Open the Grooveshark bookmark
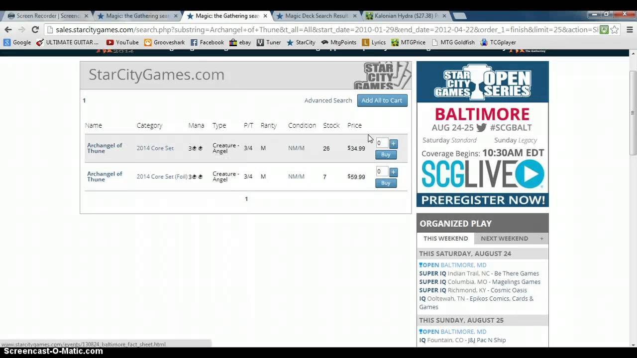The width and height of the screenshot is (637, 358). pyautogui.click(x=164, y=42)
